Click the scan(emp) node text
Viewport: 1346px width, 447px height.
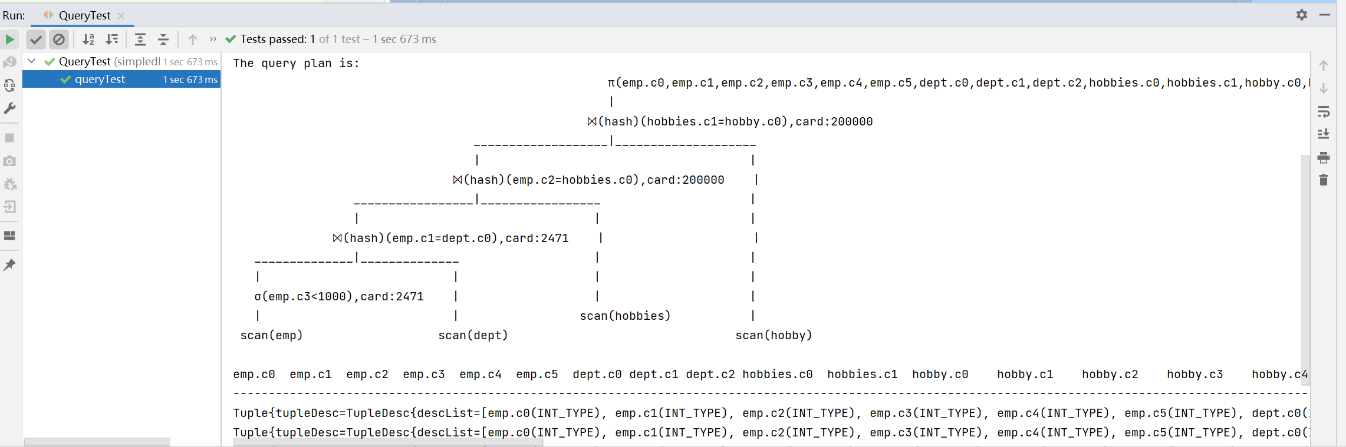pyautogui.click(x=271, y=335)
